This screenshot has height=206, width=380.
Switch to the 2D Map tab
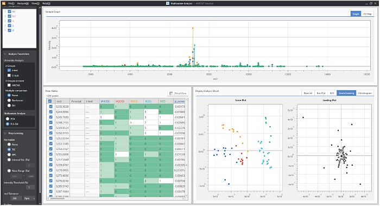(x=367, y=14)
